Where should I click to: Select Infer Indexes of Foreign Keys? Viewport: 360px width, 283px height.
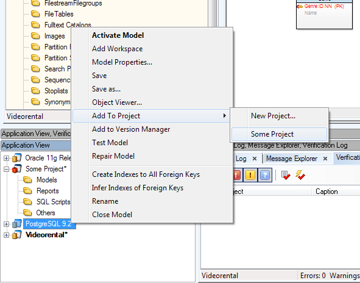click(x=152, y=188)
